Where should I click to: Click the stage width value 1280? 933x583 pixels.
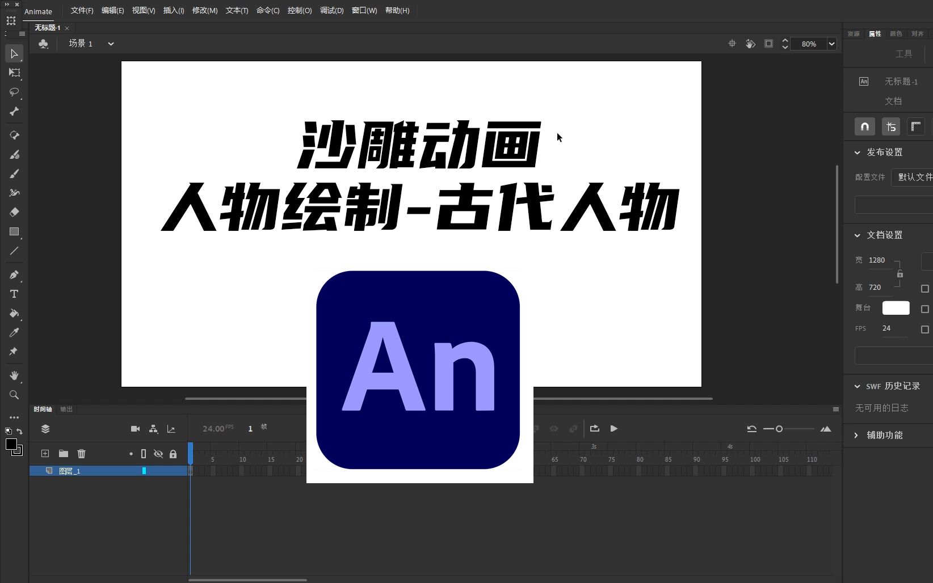(877, 260)
